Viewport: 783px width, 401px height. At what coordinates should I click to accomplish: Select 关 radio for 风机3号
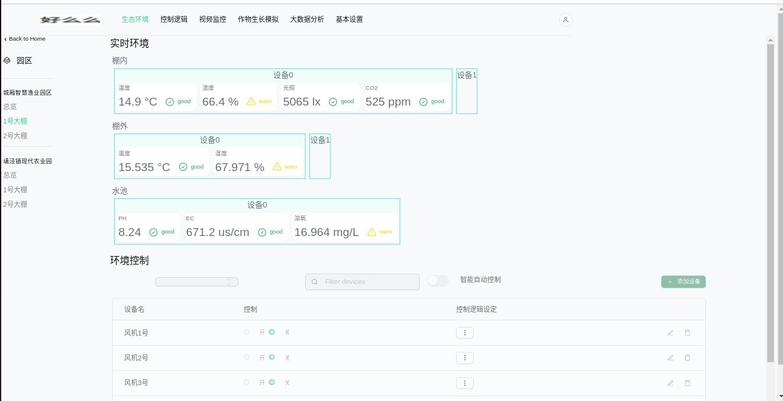click(272, 382)
